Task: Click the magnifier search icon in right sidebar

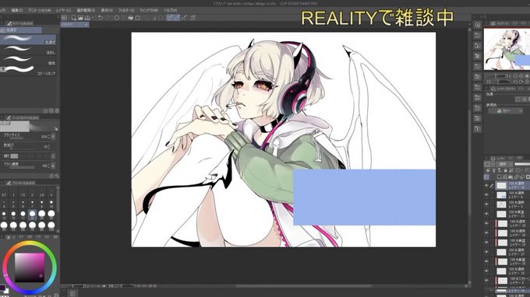Action: pos(477,25)
